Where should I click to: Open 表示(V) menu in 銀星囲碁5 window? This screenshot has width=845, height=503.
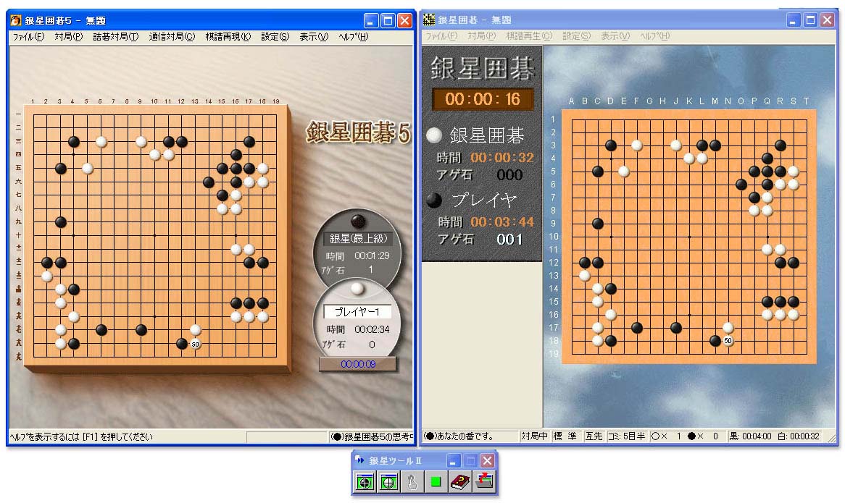point(315,37)
